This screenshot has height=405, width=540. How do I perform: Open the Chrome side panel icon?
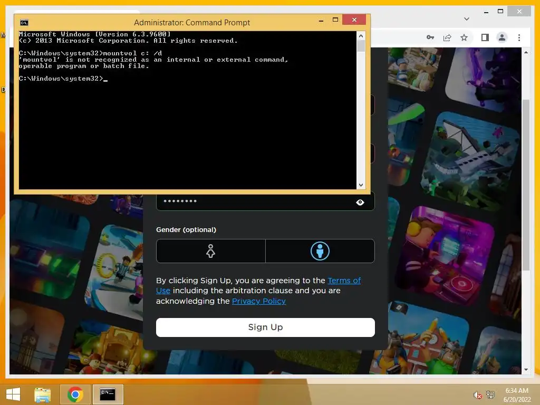pos(485,37)
